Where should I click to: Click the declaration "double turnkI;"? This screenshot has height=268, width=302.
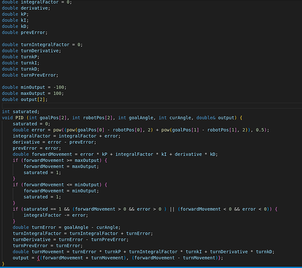pyautogui.click(x=20, y=63)
